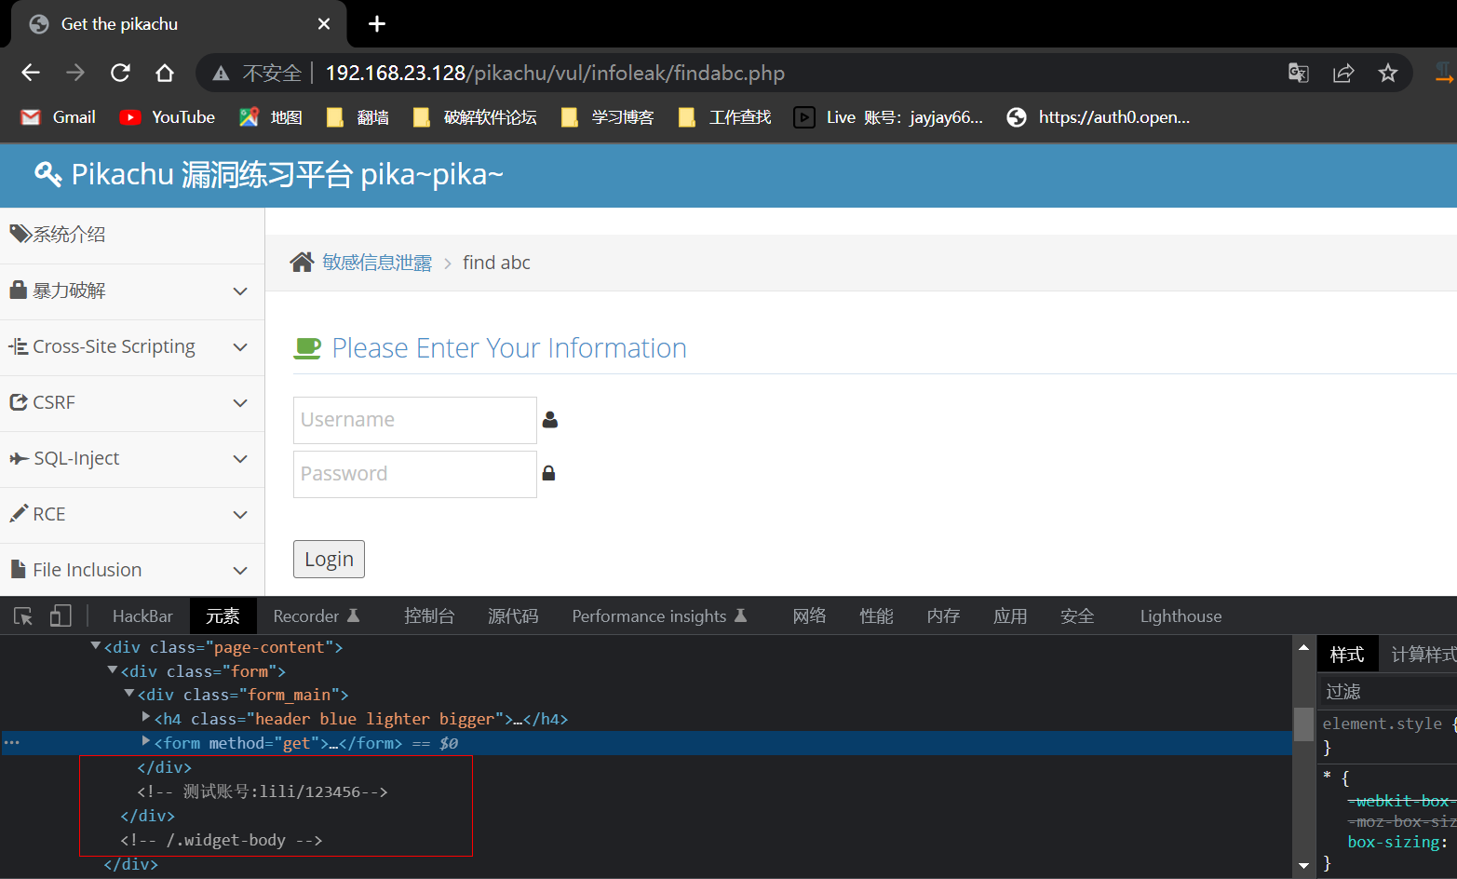1457x879 pixels.
Task: Click the share page icon in address bar
Action: point(1342,73)
